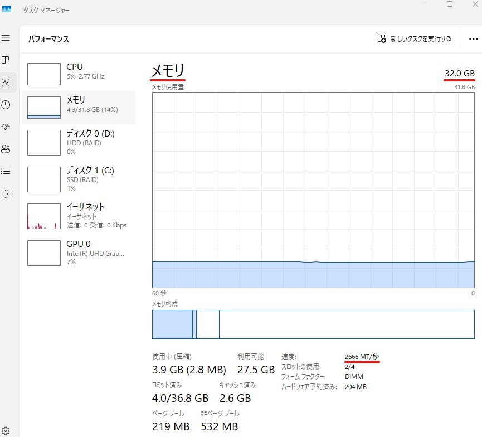Open the Processes page icon
This screenshot has height=437, width=482.
pos(6,60)
